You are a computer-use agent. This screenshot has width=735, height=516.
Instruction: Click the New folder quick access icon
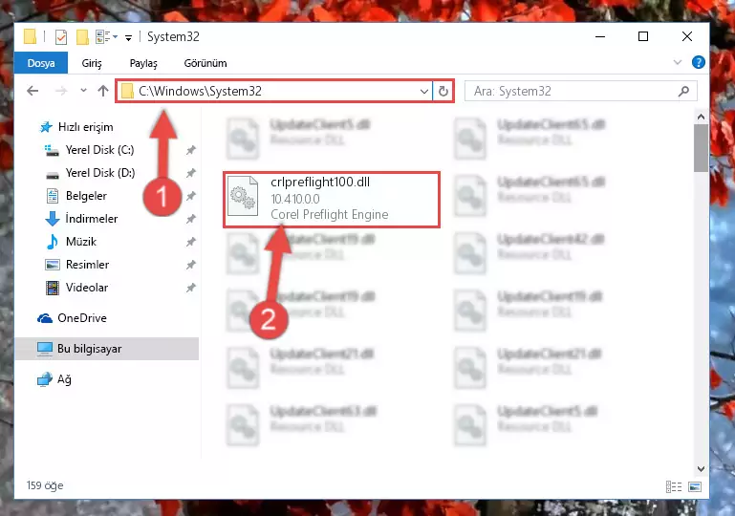pyautogui.click(x=82, y=36)
